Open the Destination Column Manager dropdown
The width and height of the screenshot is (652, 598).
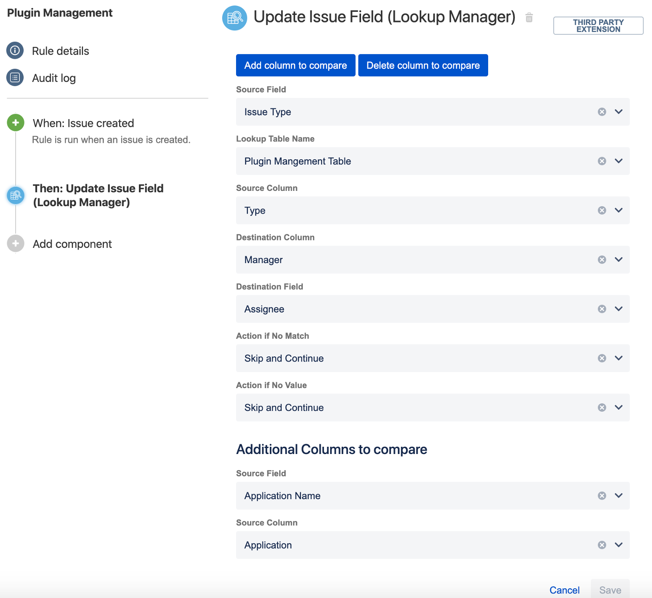[619, 260]
